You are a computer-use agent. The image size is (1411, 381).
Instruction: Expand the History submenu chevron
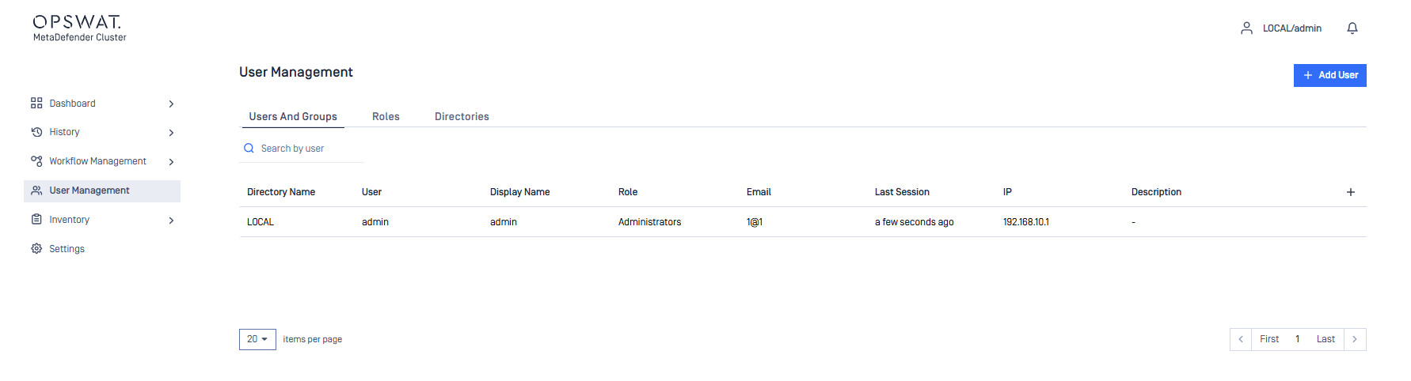[x=171, y=133]
